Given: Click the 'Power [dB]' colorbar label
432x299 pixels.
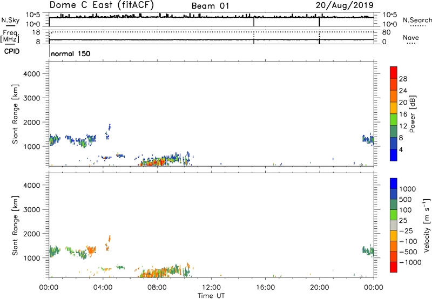Looking at the screenshot, I should point(412,114).
